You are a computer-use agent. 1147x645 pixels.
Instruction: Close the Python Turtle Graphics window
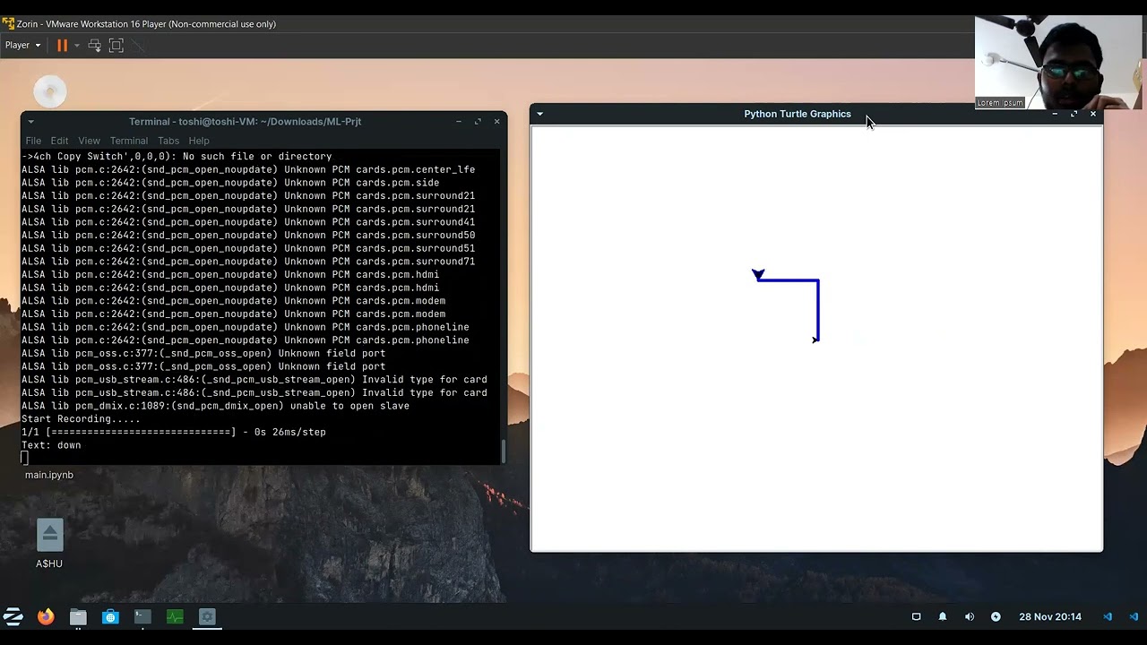[1093, 114]
